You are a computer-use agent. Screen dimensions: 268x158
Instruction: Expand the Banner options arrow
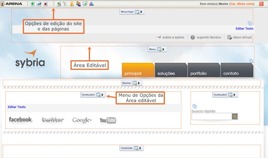coord(139,83)
